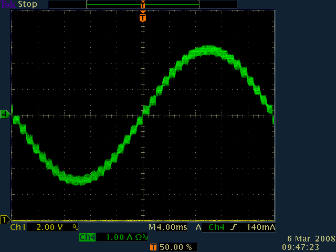Click the waveform record view bar at top
This screenshot has width=336, height=252.
(x=142, y=4)
